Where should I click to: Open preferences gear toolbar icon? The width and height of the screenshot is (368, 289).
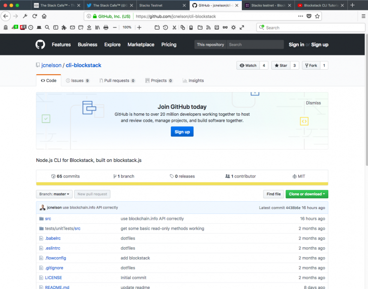coord(233,27)
